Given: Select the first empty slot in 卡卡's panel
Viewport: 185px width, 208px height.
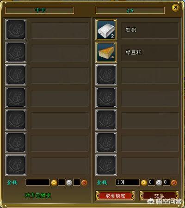Looking at the screenshot, I should coord(16,30).
